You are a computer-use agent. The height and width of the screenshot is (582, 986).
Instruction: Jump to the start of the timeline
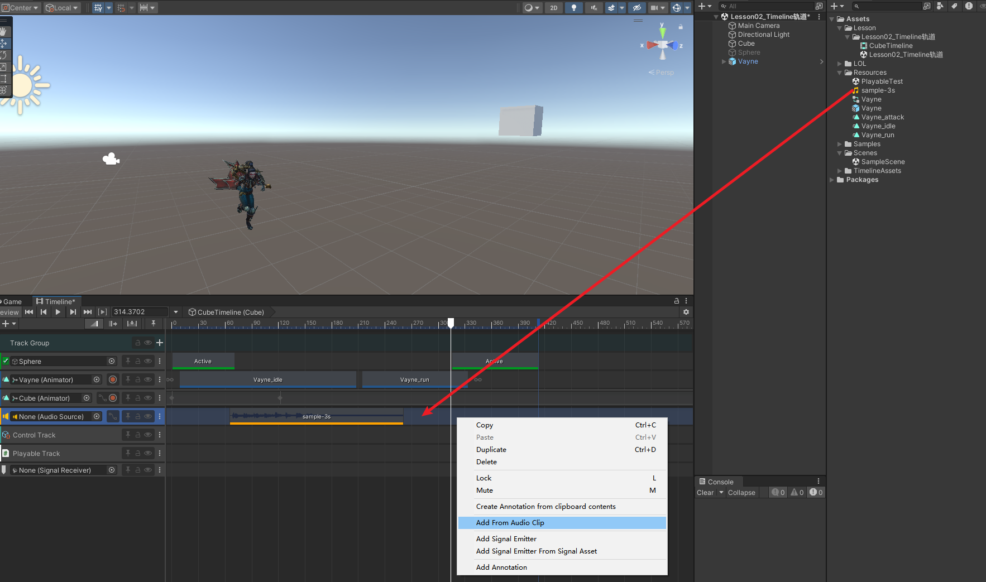click(x=29, y=312)
